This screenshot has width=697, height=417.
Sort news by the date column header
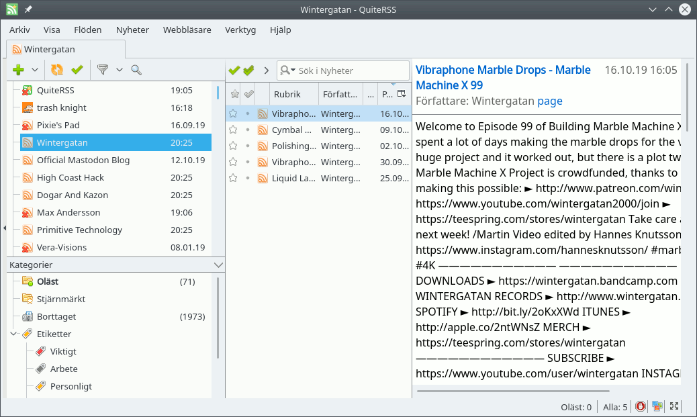(387, 94)
